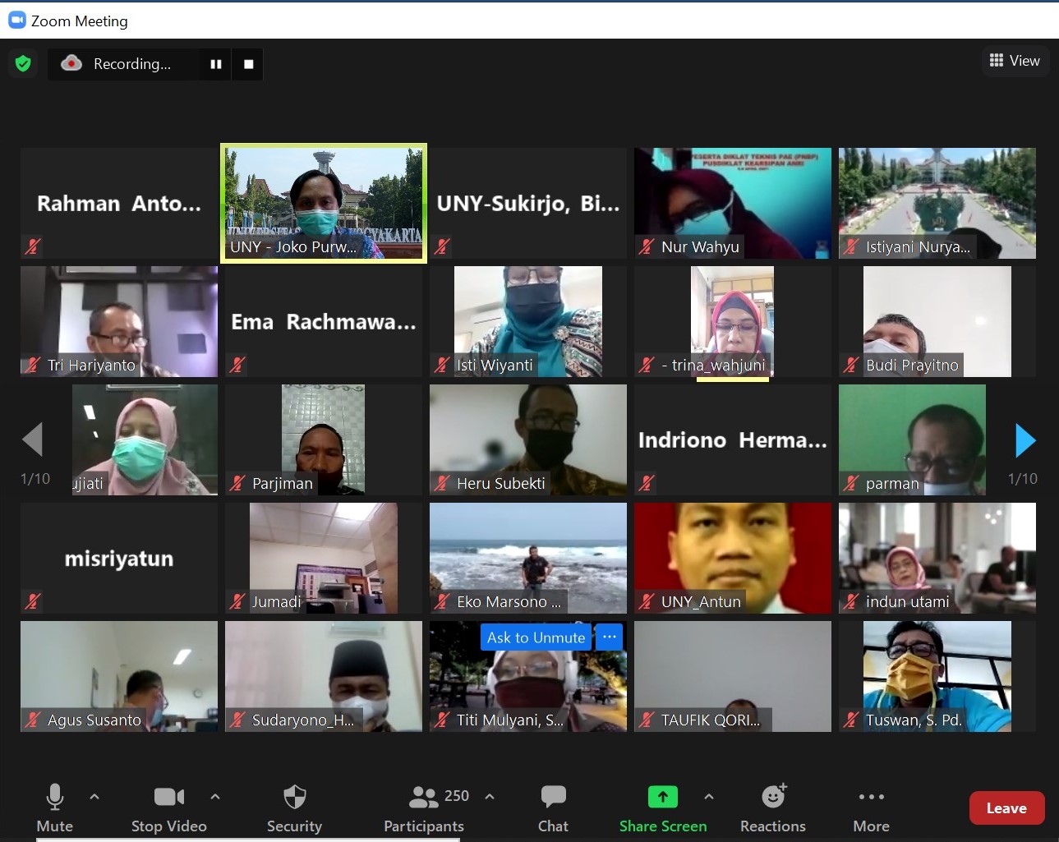
Task: Open the Security shield menu
Action: pyautogui.click(x=294, y=797)
